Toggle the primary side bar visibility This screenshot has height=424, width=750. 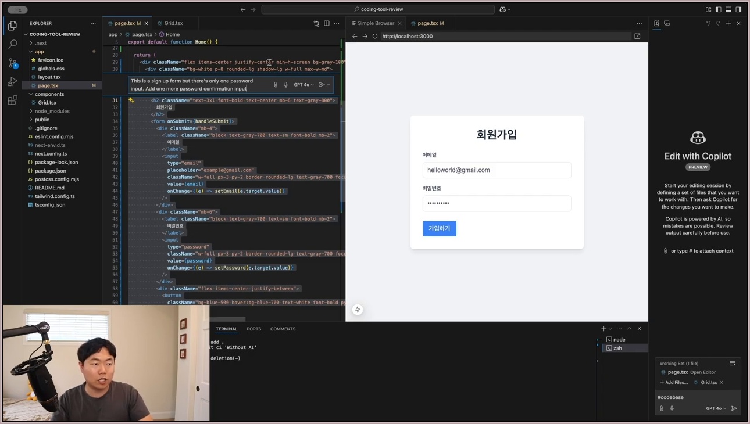click(718, 9)
